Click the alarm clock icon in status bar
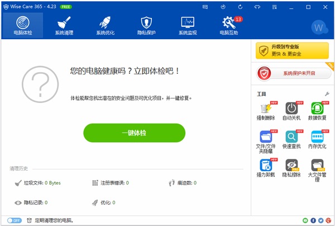Image resolution: width=335 pixels, height=226 pixels. pyautogui.click(x=29, y=220)
